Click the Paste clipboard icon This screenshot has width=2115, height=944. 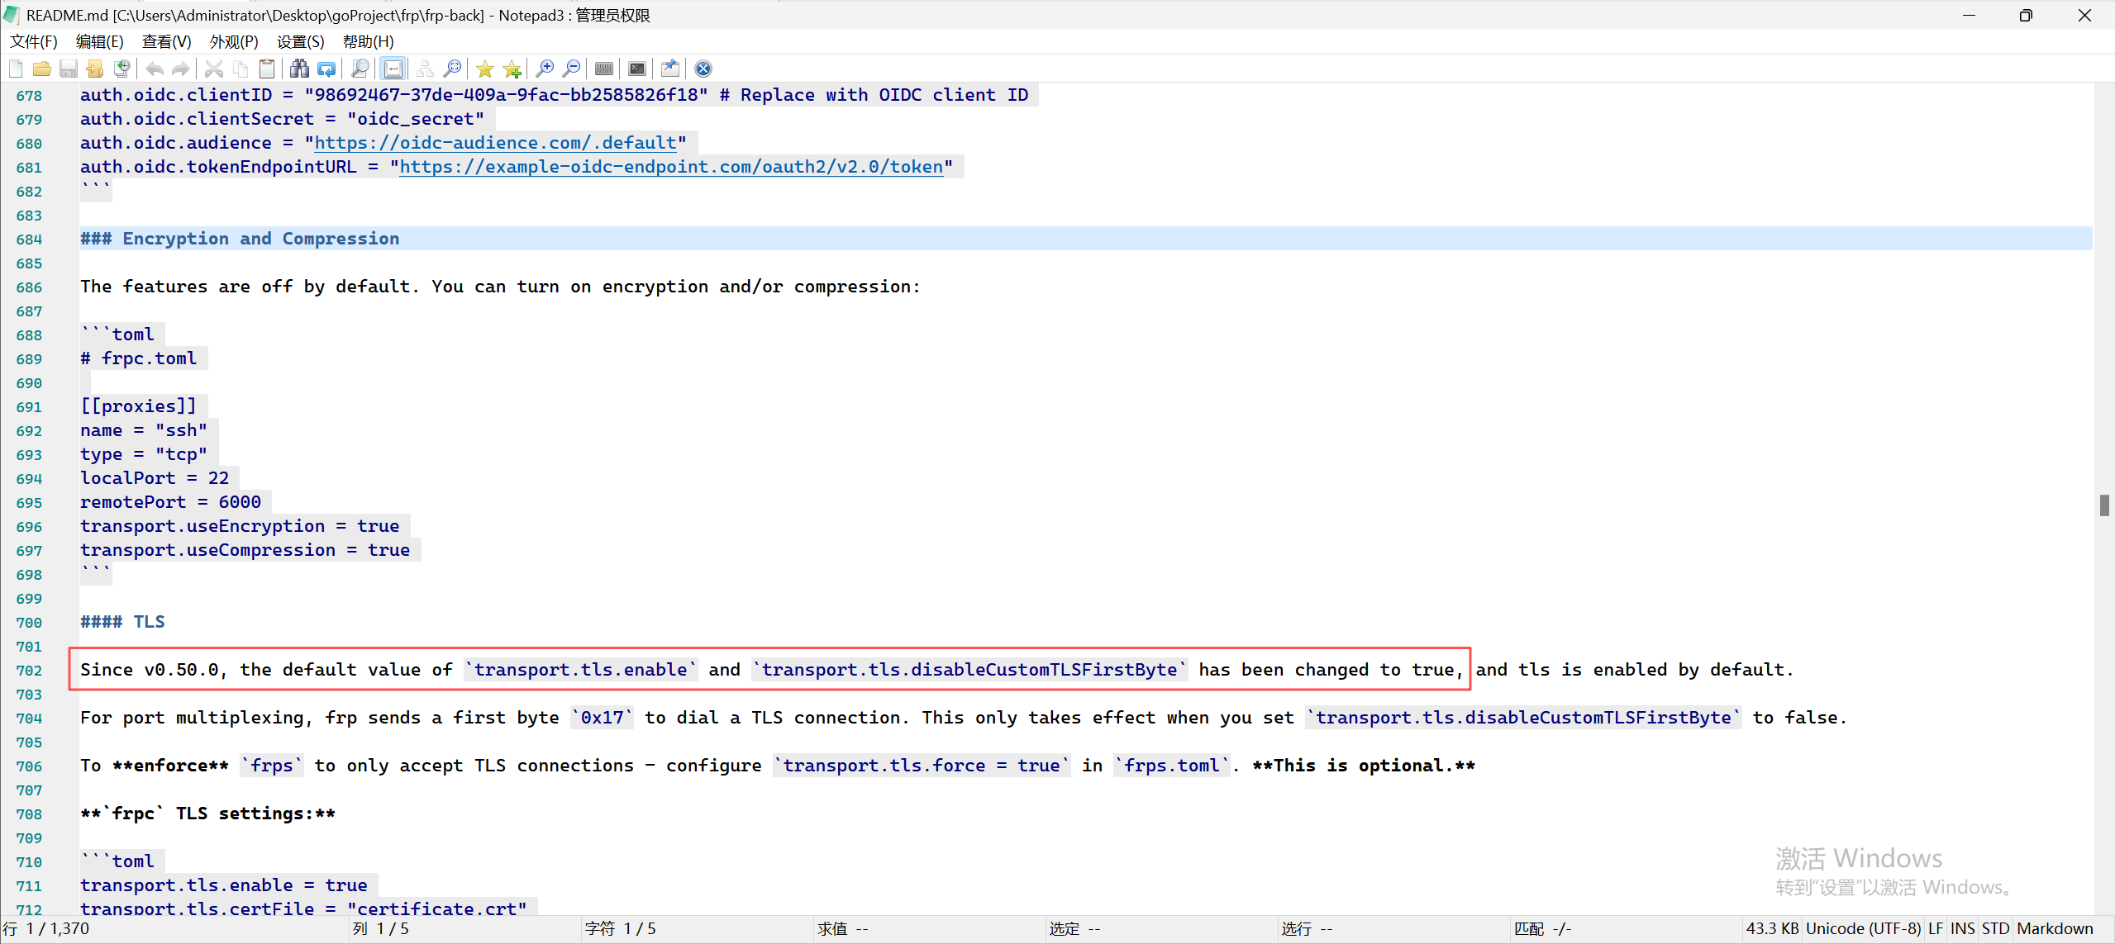click(x=267, y=69)
